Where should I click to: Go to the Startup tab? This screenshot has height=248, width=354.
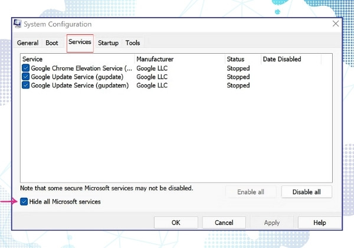point(108,43)
